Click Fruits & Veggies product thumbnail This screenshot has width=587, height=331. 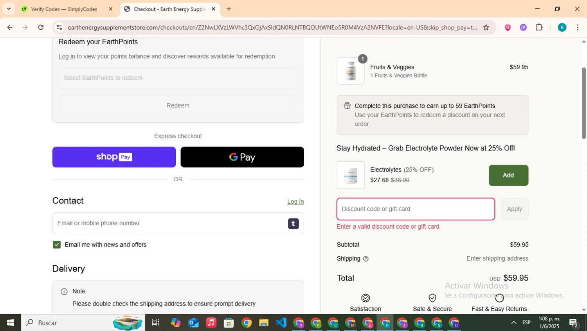(351, 71)
